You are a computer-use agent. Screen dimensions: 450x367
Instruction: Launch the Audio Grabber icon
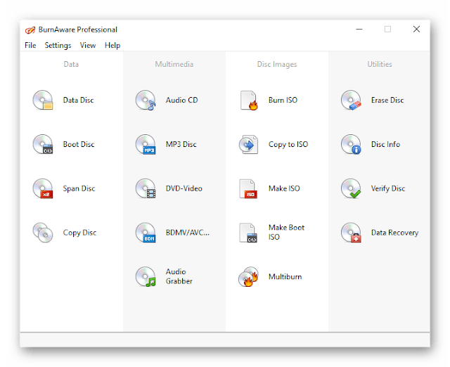pyautogui.click(x=146, y=277)
